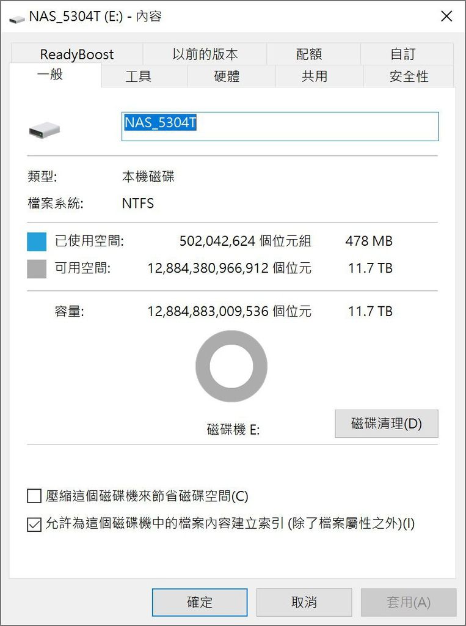Click the blue used space color square
The width and height of the screenshot is (466, 626).
click(x=37, y=241)
